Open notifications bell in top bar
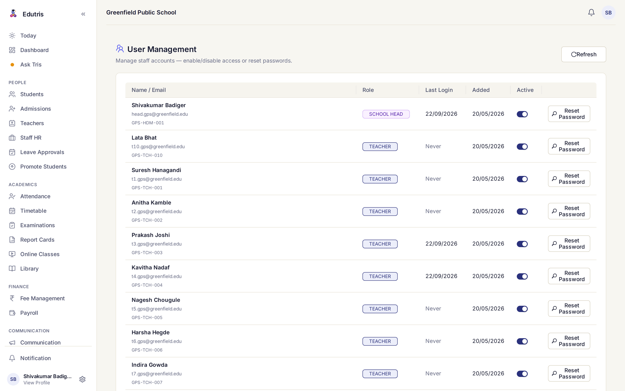625x391 pixels. tap(591, 13)
